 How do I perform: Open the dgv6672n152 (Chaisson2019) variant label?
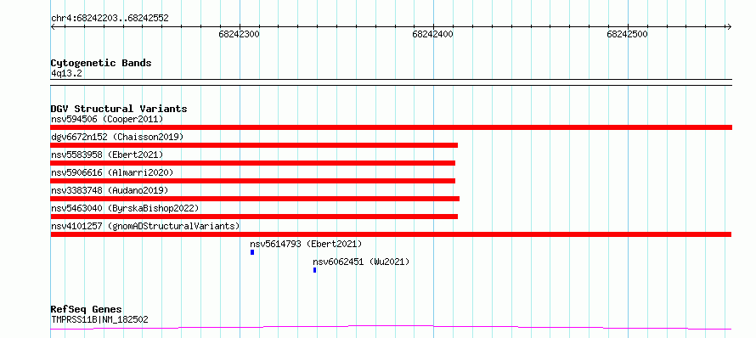(117, 137)
